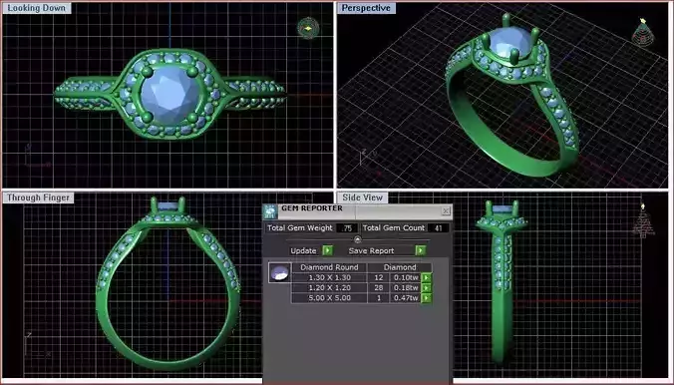Click the Save Report label
The width and height of the screenshot is (674, 385).
coord(371,250)
